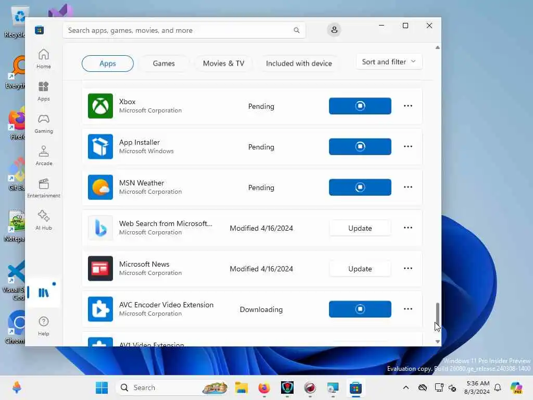Viewport: 533px width, 400px height.
Task: Switch to Movies & TV tab
Action: pos(223,64)
